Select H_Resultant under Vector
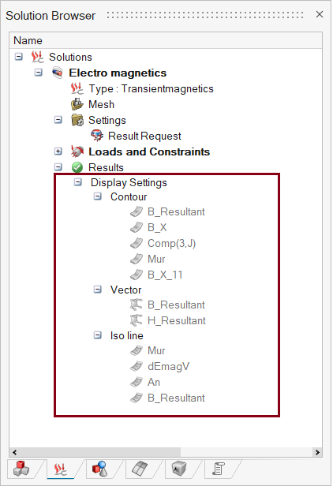333x486 pixels. click(177, 320)
